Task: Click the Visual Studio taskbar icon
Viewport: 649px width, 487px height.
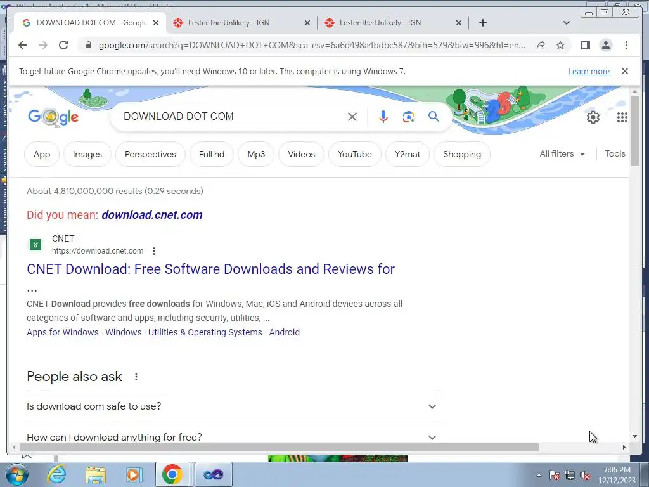Action: 214,474
